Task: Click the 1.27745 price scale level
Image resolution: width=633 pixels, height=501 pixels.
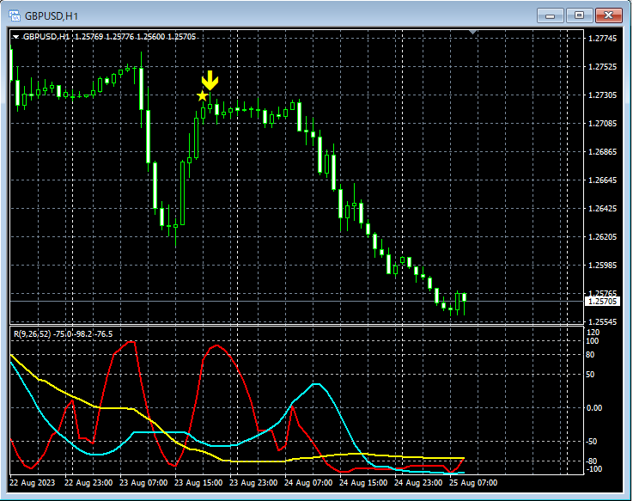Action: (x=600, y=39)
